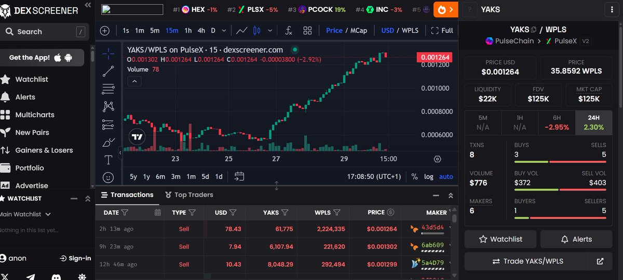Open the date range calendar picker
Screen dimensions: 623x280
tap(239, 176)
